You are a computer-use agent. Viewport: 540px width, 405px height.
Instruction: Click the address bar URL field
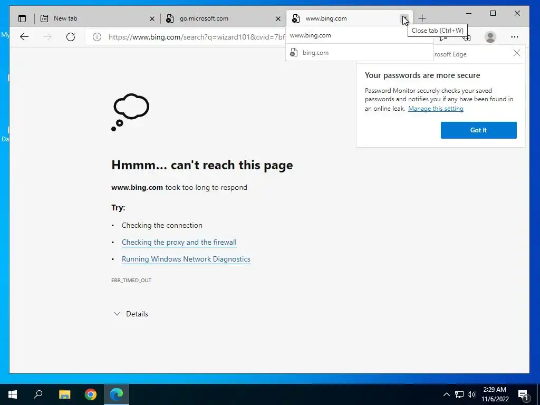[196, 37]
